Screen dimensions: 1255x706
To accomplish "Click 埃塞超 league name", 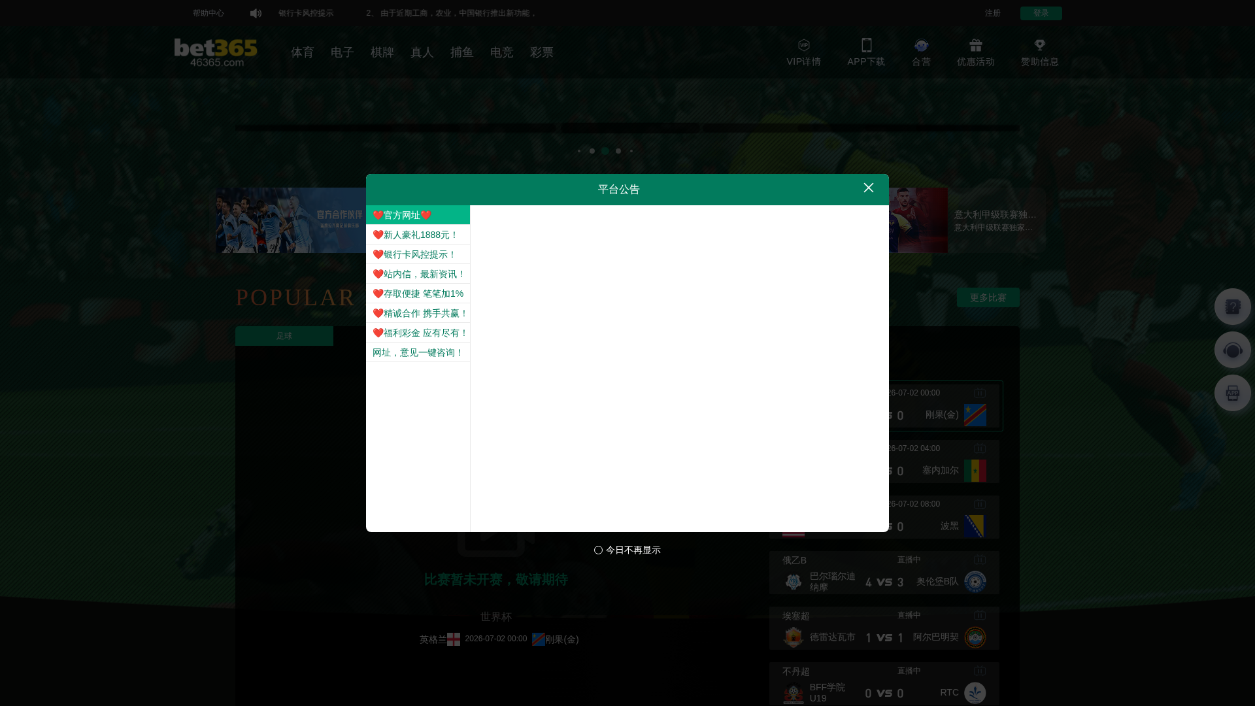I will pos(795,616).
